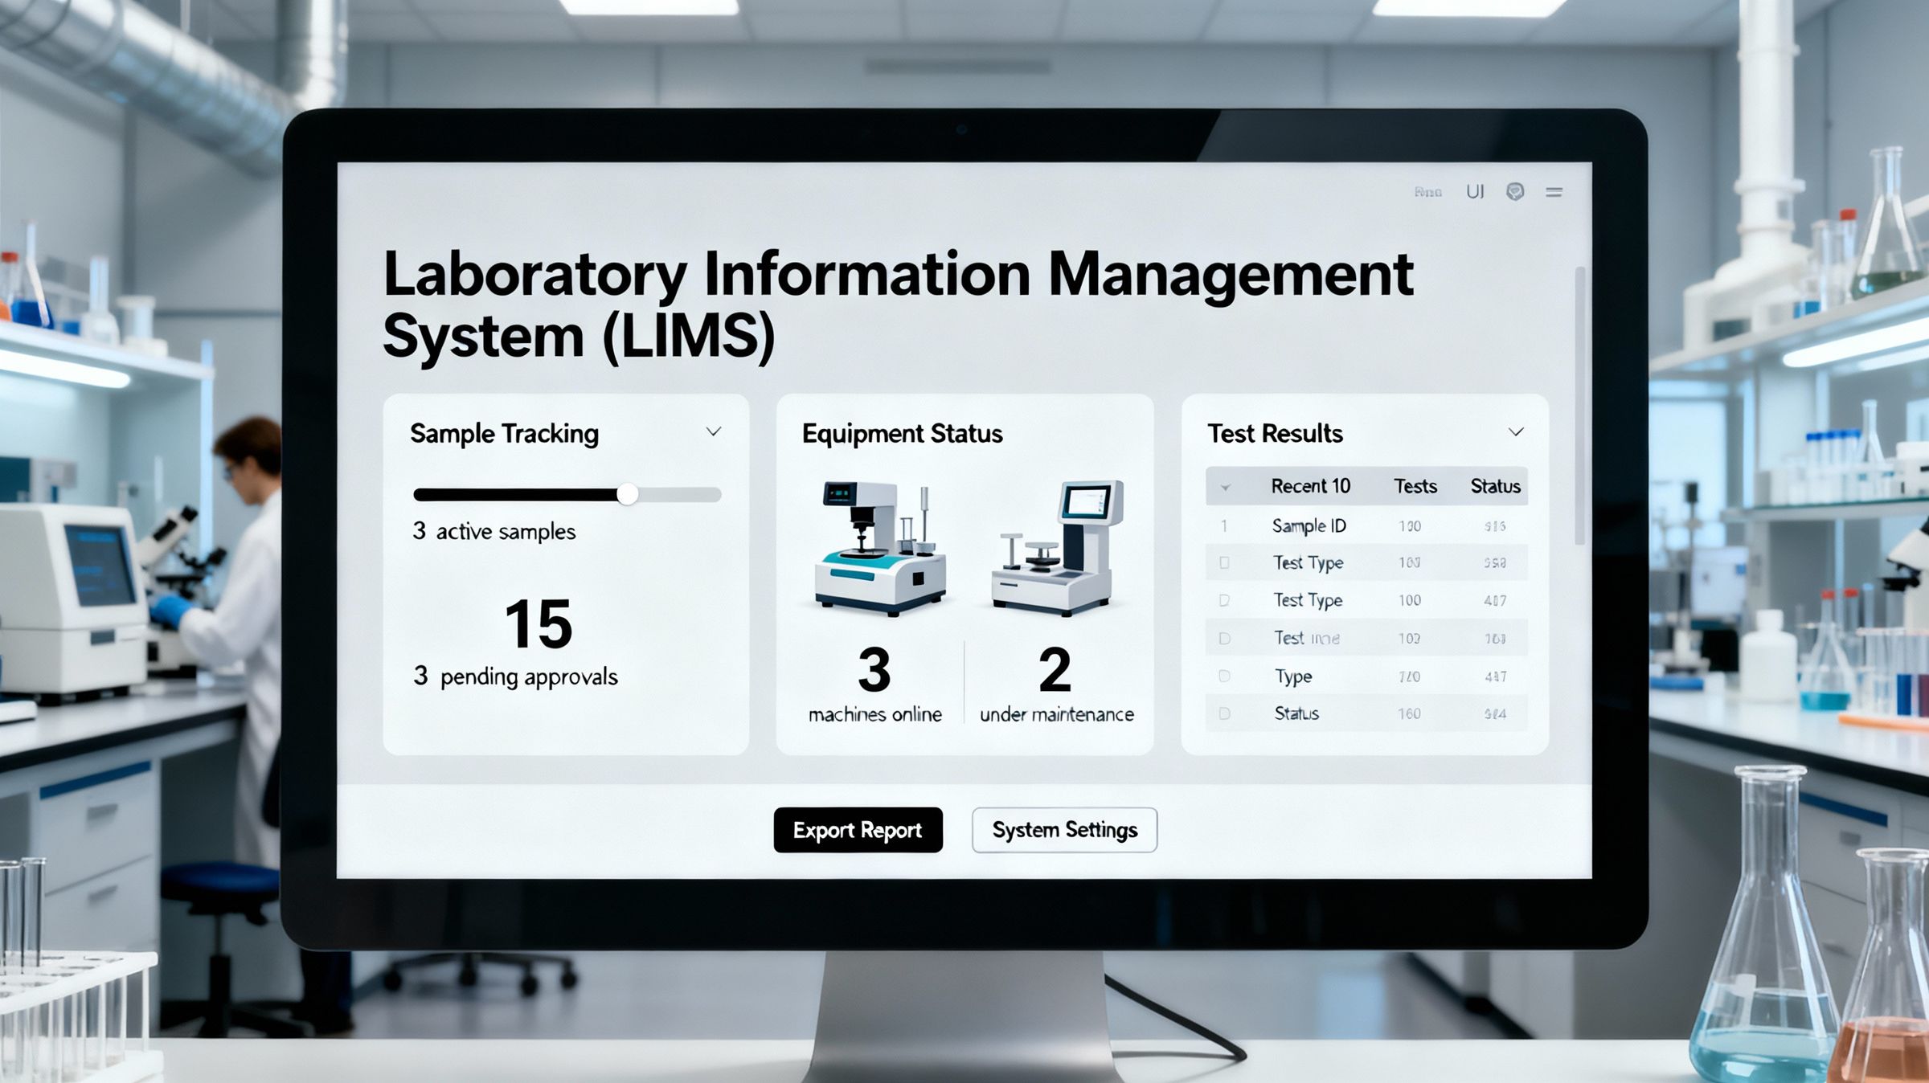
Task: Open the hamburger menu icon
Action: tap(1554, 192)
